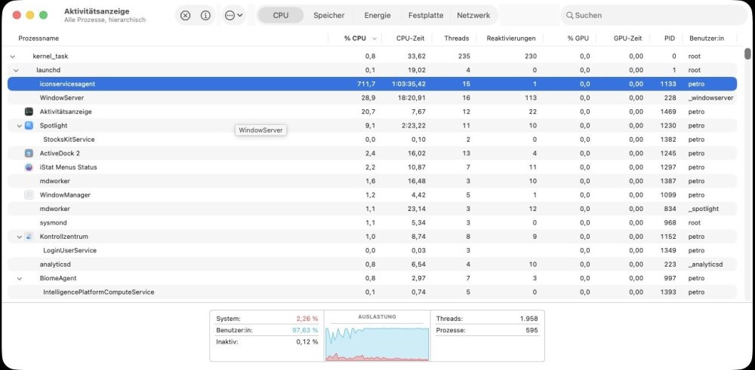Open process info with the (i) icon

click(x=205, y=15)
